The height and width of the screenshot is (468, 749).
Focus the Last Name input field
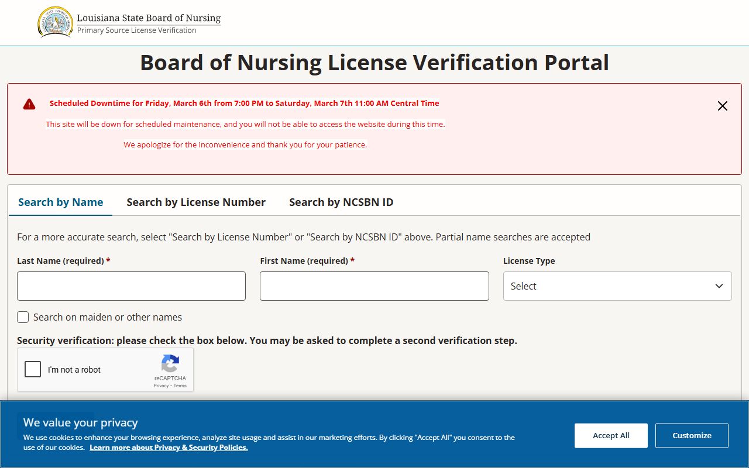pos(131,286)
